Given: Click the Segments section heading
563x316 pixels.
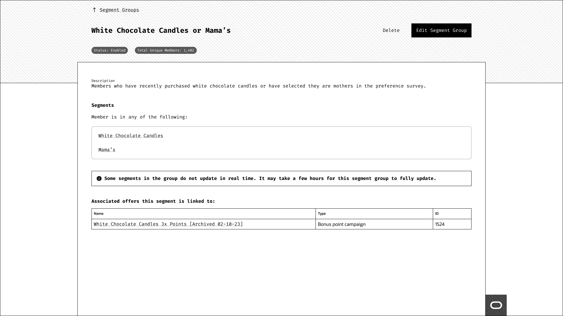Looking at the screenshot, I should coord(103,105).
